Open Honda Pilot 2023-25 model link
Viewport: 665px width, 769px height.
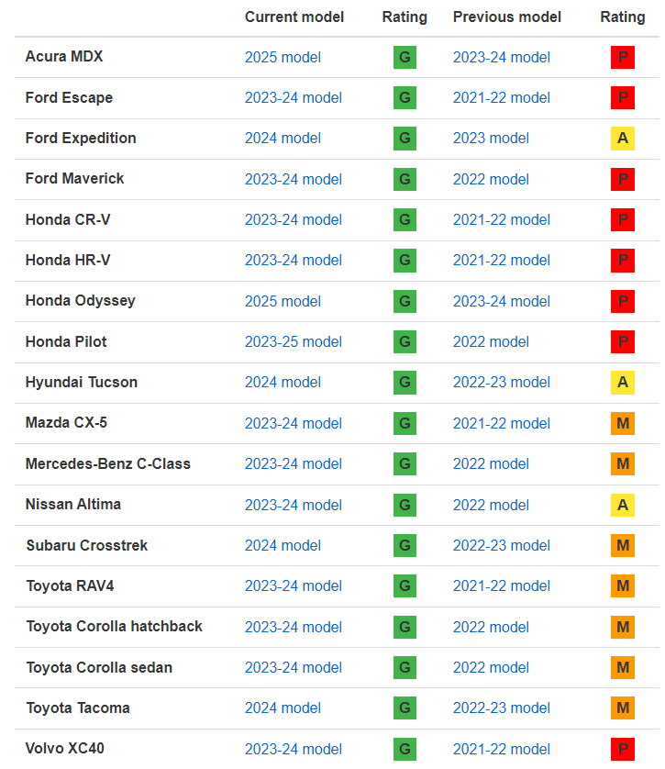pos(293,342)
